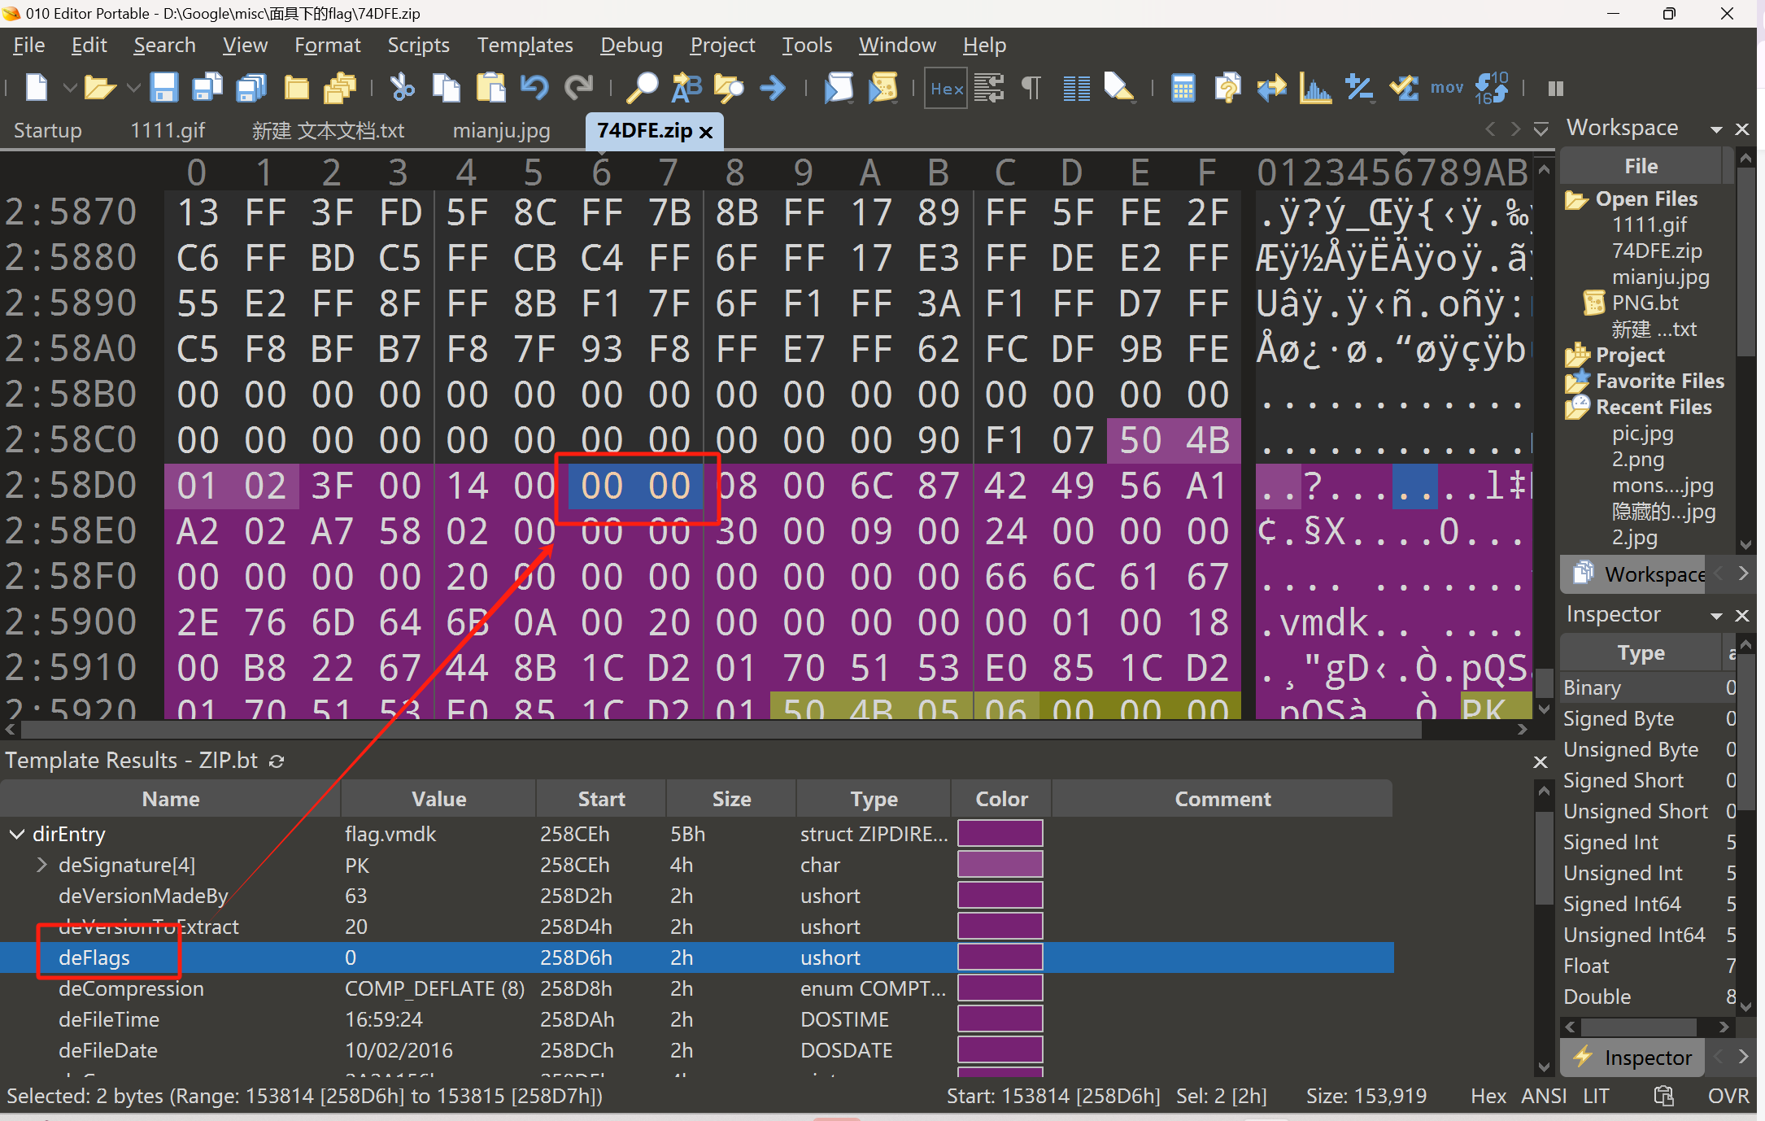
Task: Open the Histogram tool icon
Action: [1314, 88]
